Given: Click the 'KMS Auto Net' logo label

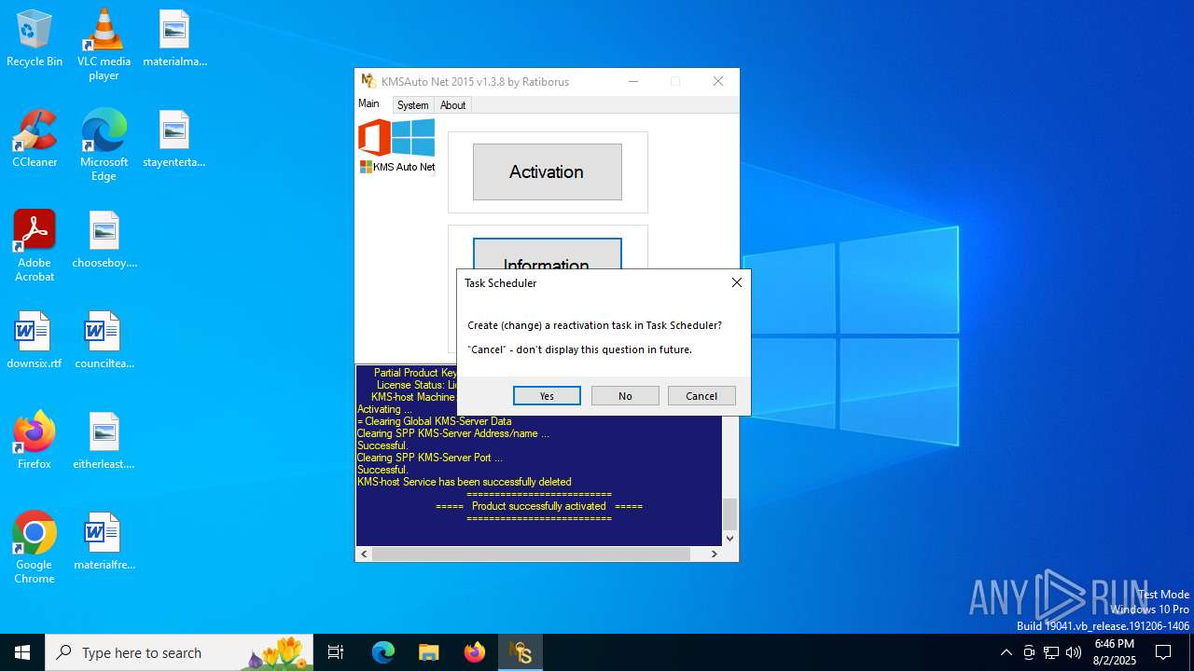Looking at the screenshot, I should pos(397,167).
